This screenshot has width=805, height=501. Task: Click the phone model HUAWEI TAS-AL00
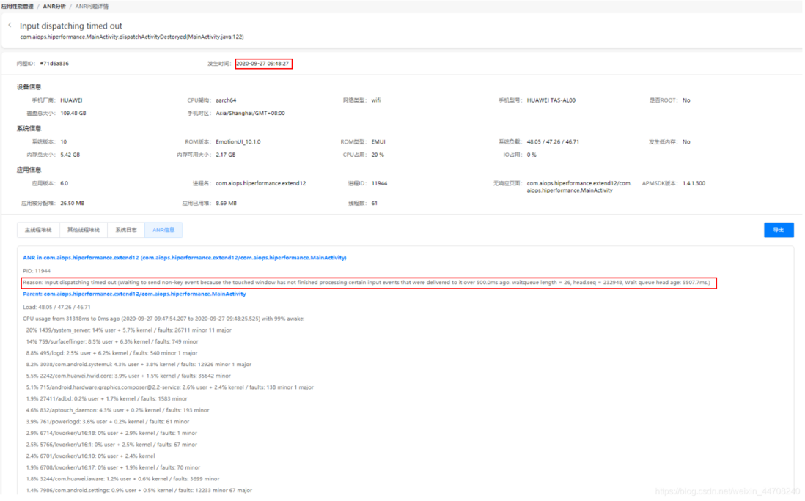coord(551,100)
